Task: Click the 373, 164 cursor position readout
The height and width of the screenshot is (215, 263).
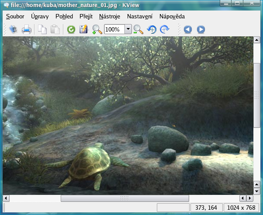Action: point(206,208)
